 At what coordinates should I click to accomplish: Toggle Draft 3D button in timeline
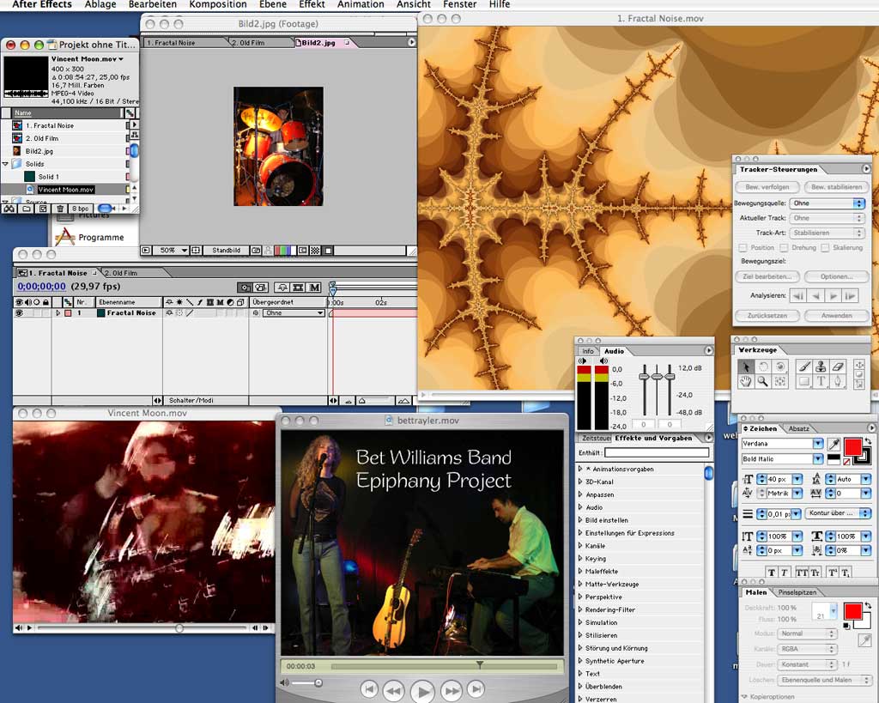[261, 288]
